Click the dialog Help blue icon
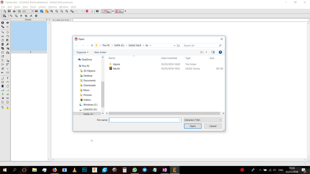Image resolution: width=310 pixels, height=174 pixels. [220, 52]
